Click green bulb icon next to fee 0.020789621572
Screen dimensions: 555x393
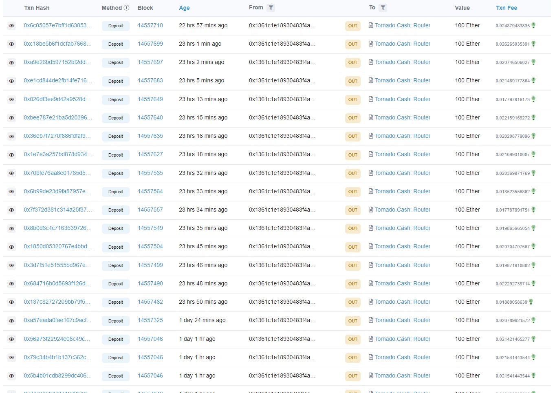[533, 320]
